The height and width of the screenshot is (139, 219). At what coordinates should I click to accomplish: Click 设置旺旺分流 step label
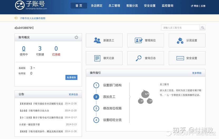click(112, 120)
